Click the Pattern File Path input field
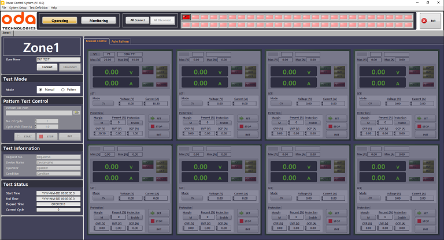Image resolution: width=444 pixels, height=240 pixels. [39, 113]
